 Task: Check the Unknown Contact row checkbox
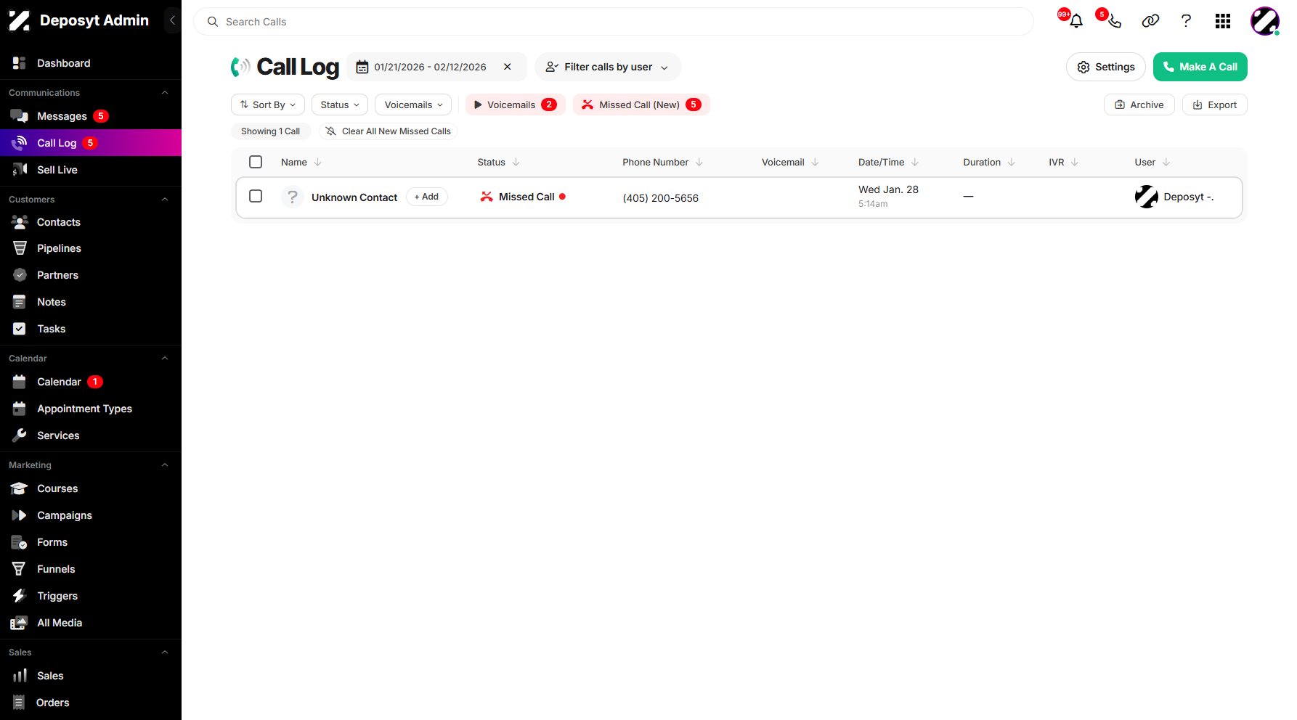pyautogui.click(x=256, y=196)
